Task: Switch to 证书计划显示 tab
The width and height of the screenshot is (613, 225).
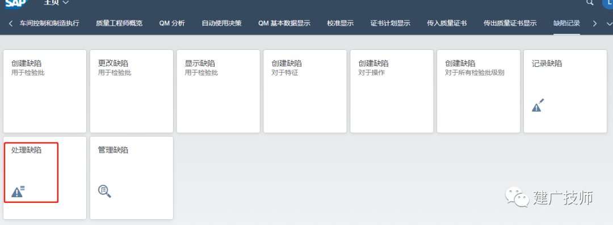Action: pyautogui.click(x=390, y=23)
